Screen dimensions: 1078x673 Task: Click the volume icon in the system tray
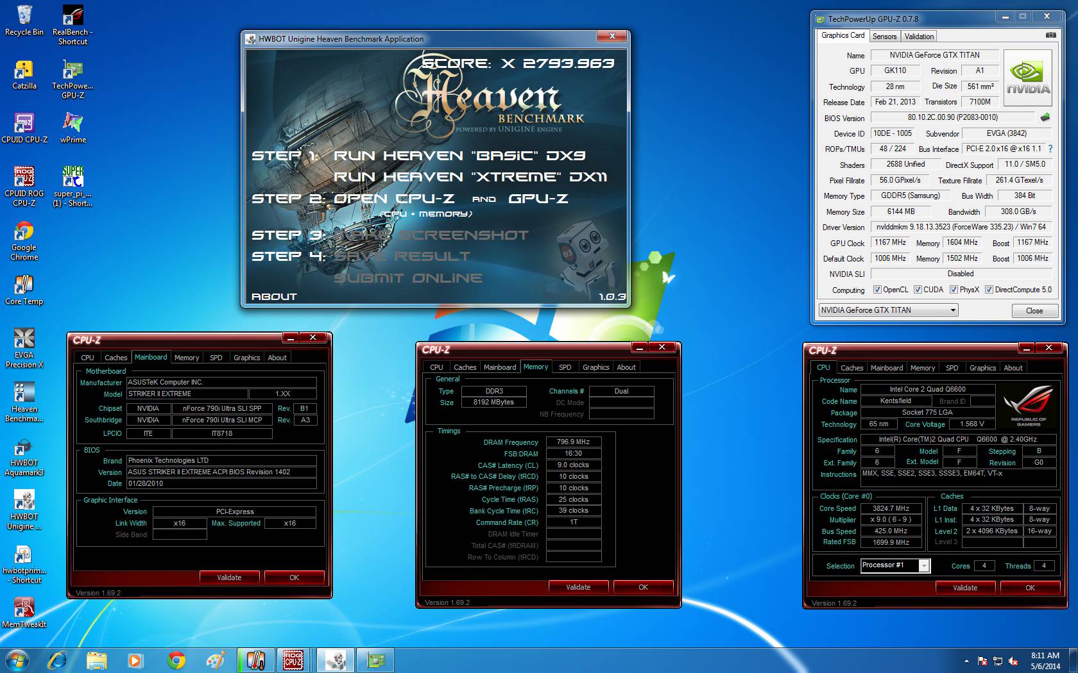coord(1013,661)
